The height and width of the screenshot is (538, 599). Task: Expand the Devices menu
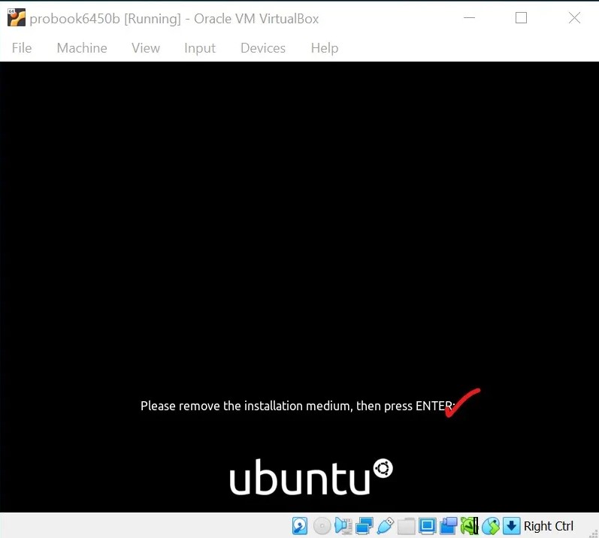(x=263, y=48)
